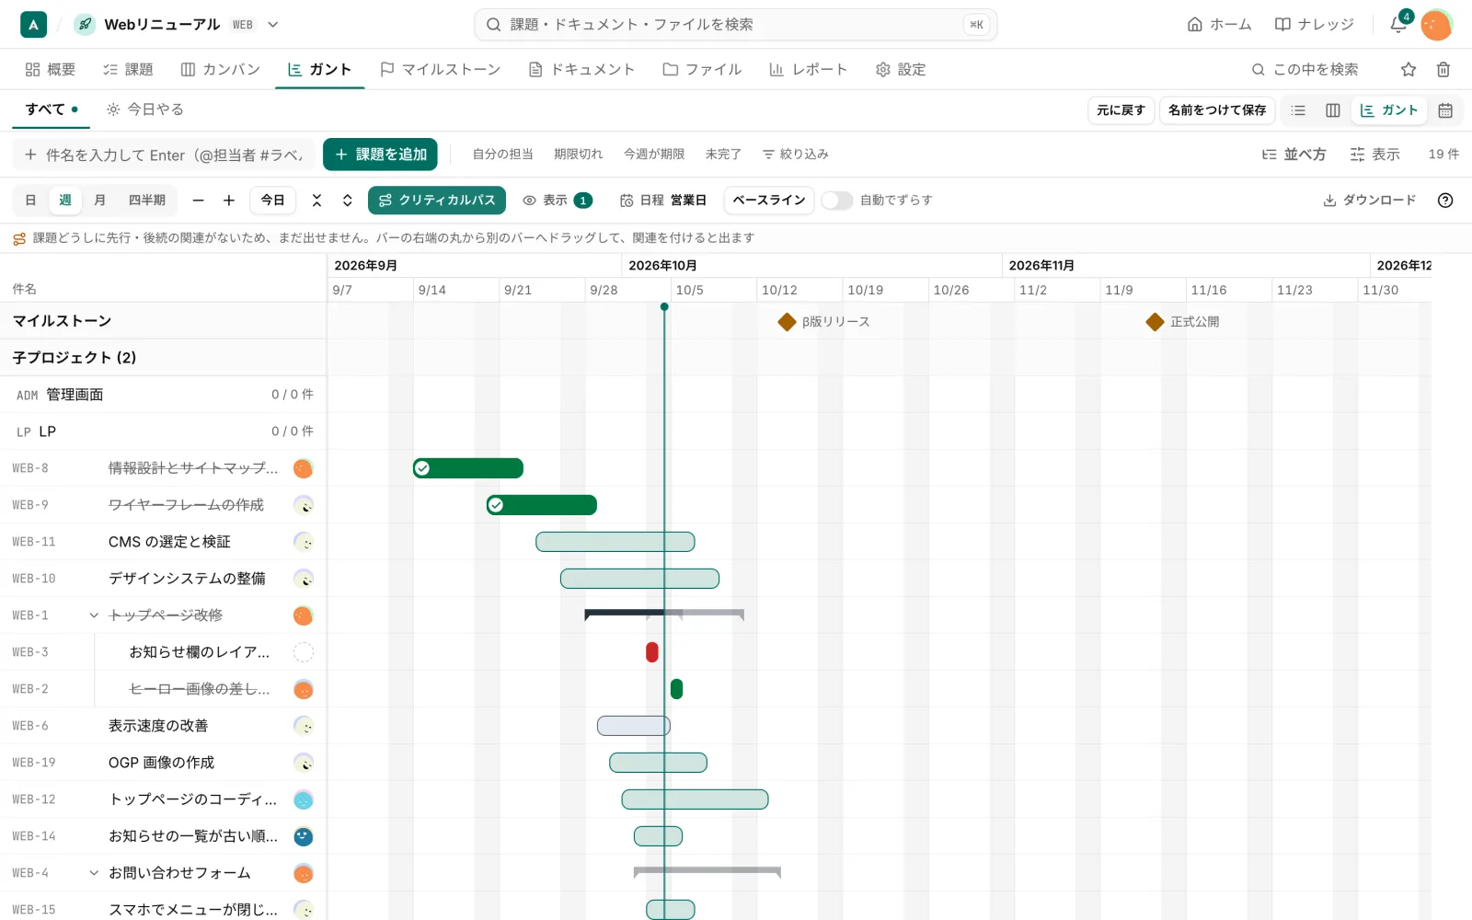
Task: Collapse お問い合わせフォーム row
Action: (94, 873)
